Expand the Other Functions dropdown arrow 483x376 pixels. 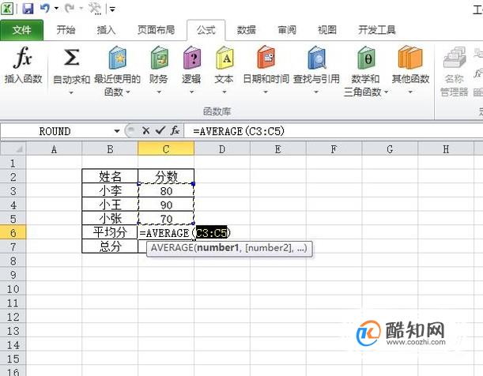point(410,92)
